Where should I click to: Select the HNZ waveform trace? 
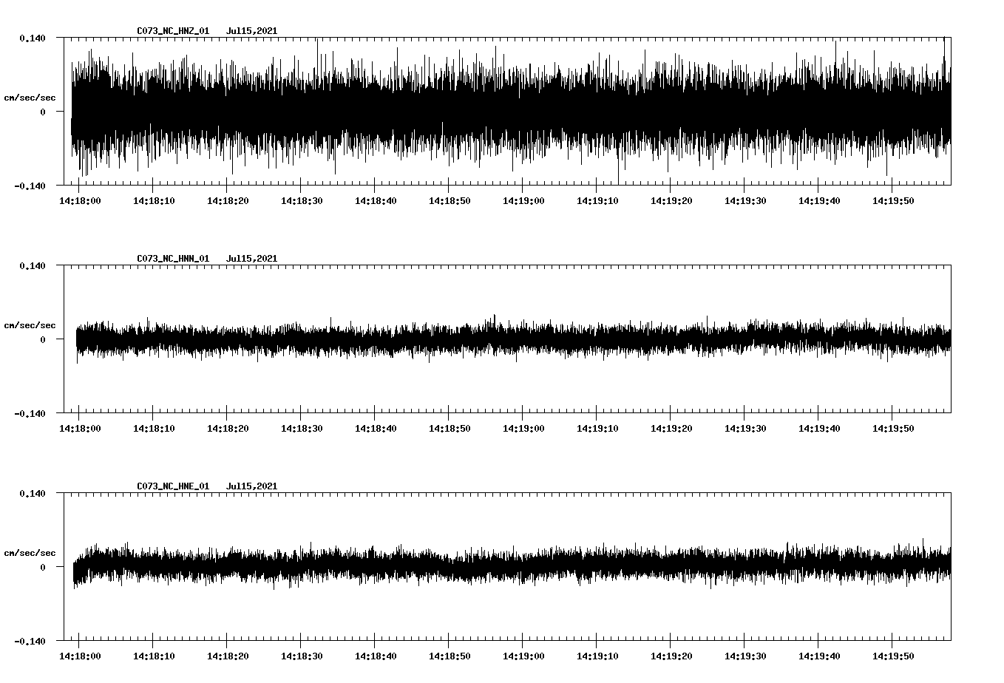coord(510,109)
